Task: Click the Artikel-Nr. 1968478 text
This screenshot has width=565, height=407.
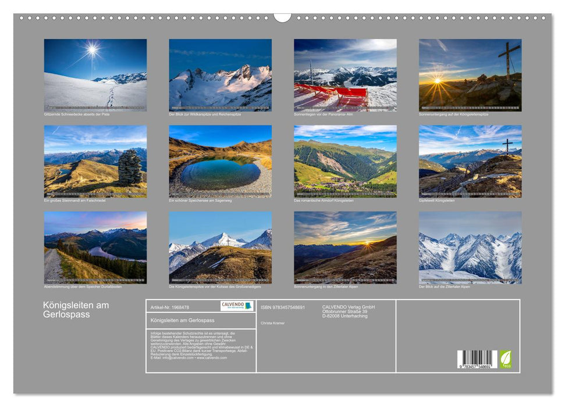Action: (170, 307)
